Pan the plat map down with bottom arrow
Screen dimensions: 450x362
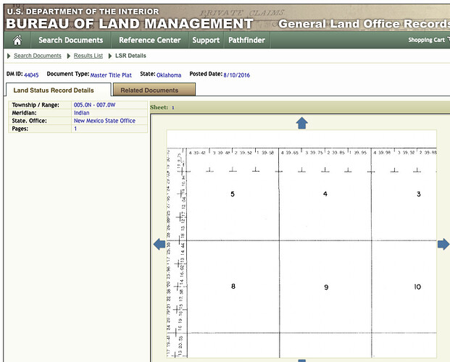[x=302, y=360]
